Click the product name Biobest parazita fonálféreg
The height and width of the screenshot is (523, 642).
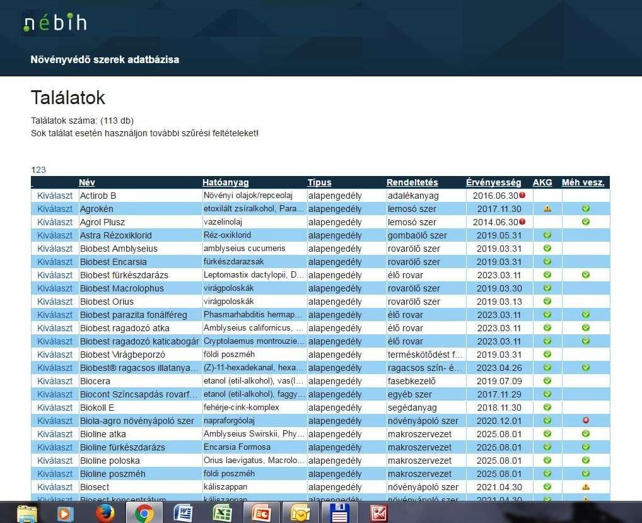(x=134, y=315)
